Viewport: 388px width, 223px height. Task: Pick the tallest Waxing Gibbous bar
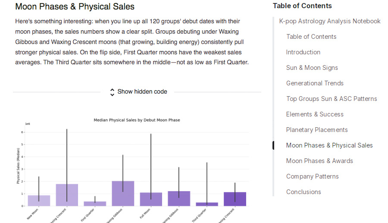pos(123,194)
